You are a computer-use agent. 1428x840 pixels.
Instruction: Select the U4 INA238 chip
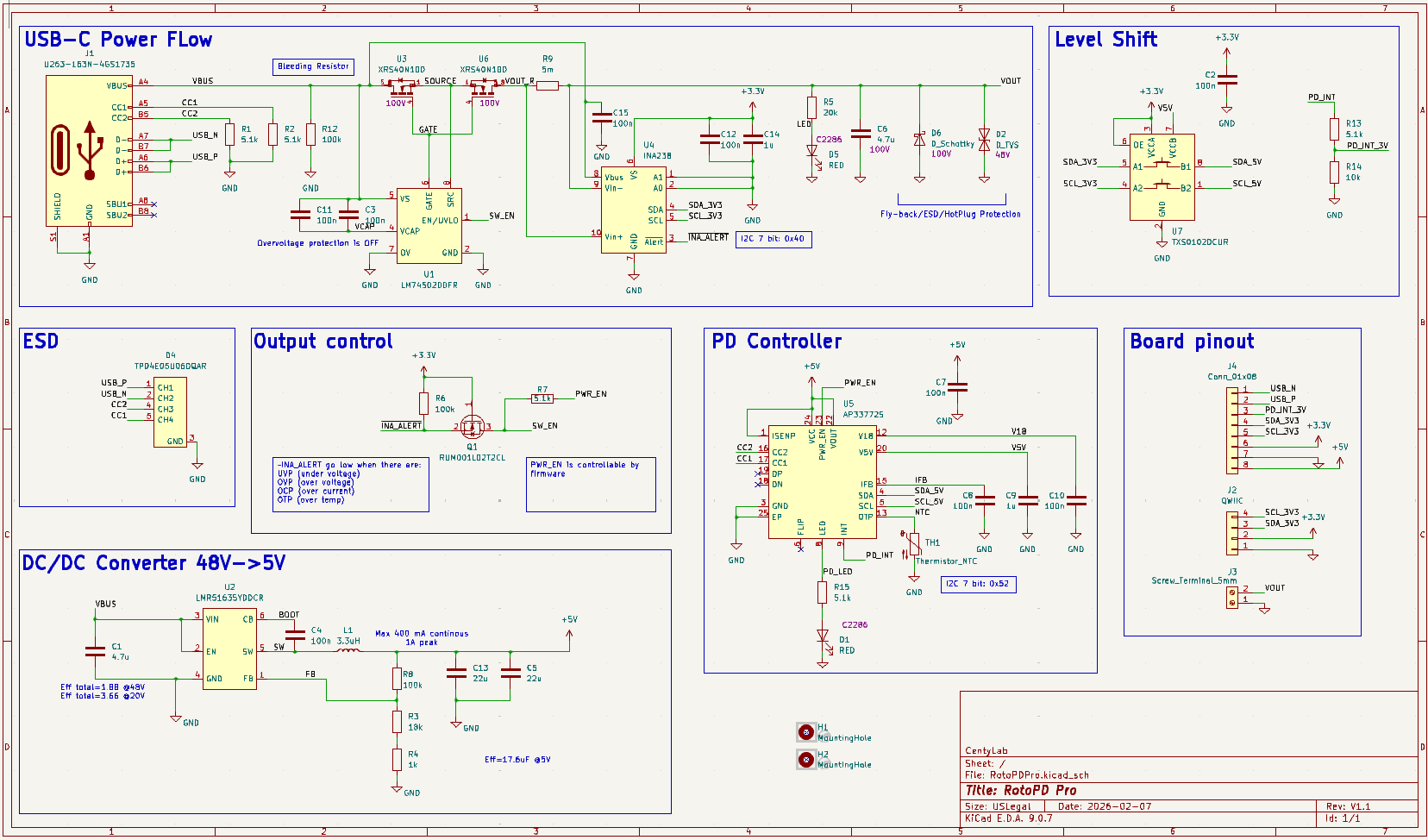634,210
